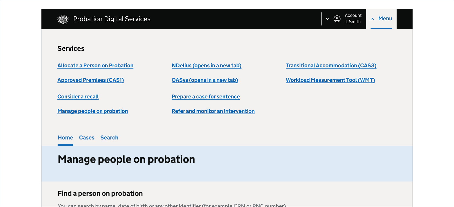Open Prepare a case for sentence

[x=206, y=96]
